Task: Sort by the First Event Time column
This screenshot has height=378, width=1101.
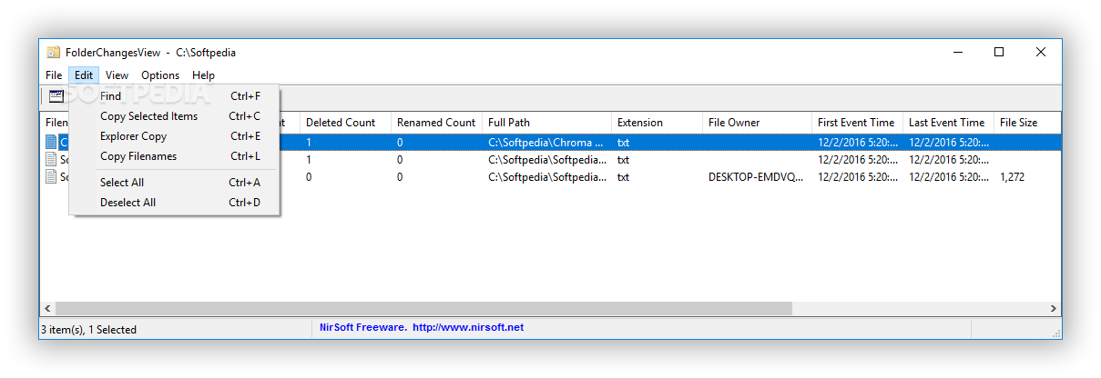Action: pos(857,123)
